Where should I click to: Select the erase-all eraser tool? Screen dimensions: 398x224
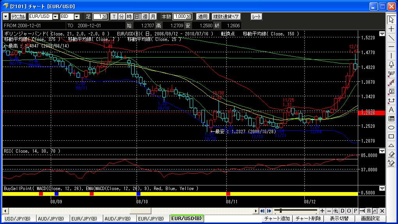pos(391,163)
